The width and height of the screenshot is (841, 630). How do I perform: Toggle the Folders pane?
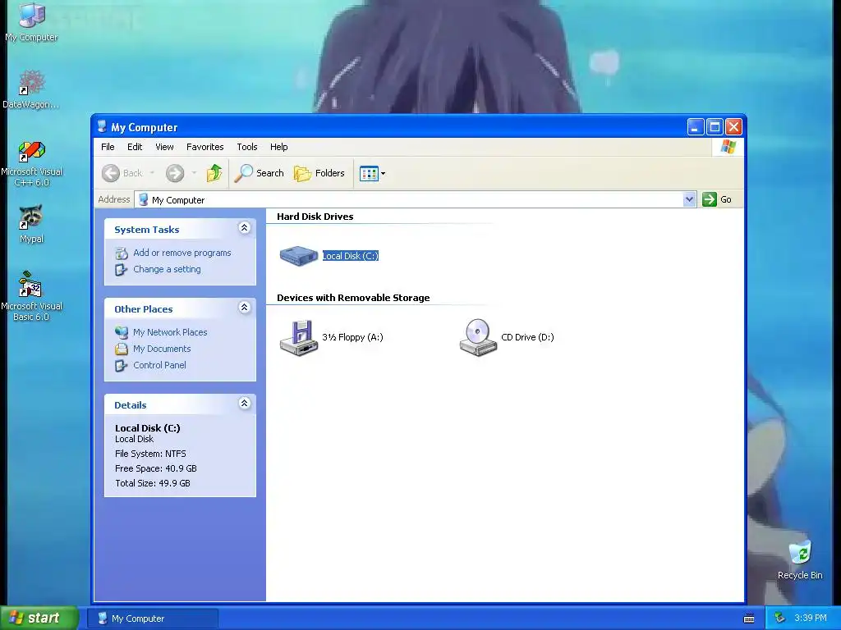319,173
